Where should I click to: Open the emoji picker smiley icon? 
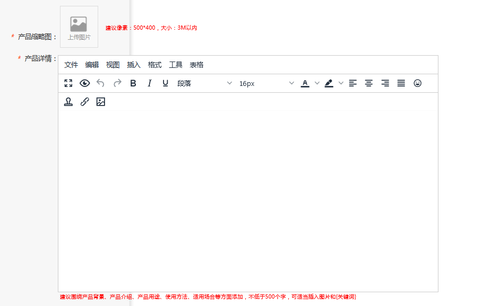pos(418,83)
